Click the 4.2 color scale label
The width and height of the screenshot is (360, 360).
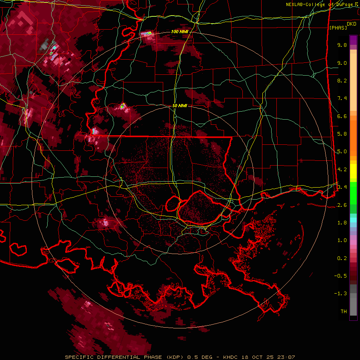click(342, 170)
